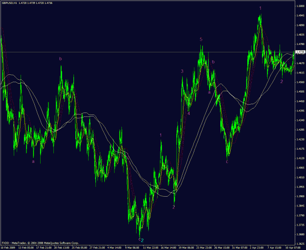Click the "13 Feb 05:00" time label
Screen dimensions: 306x250
coord(26,248)
